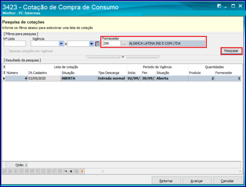This screenshot has width=246, height=187.
Task: Open the Vigência start date dropdown
Action: point(61,44)
